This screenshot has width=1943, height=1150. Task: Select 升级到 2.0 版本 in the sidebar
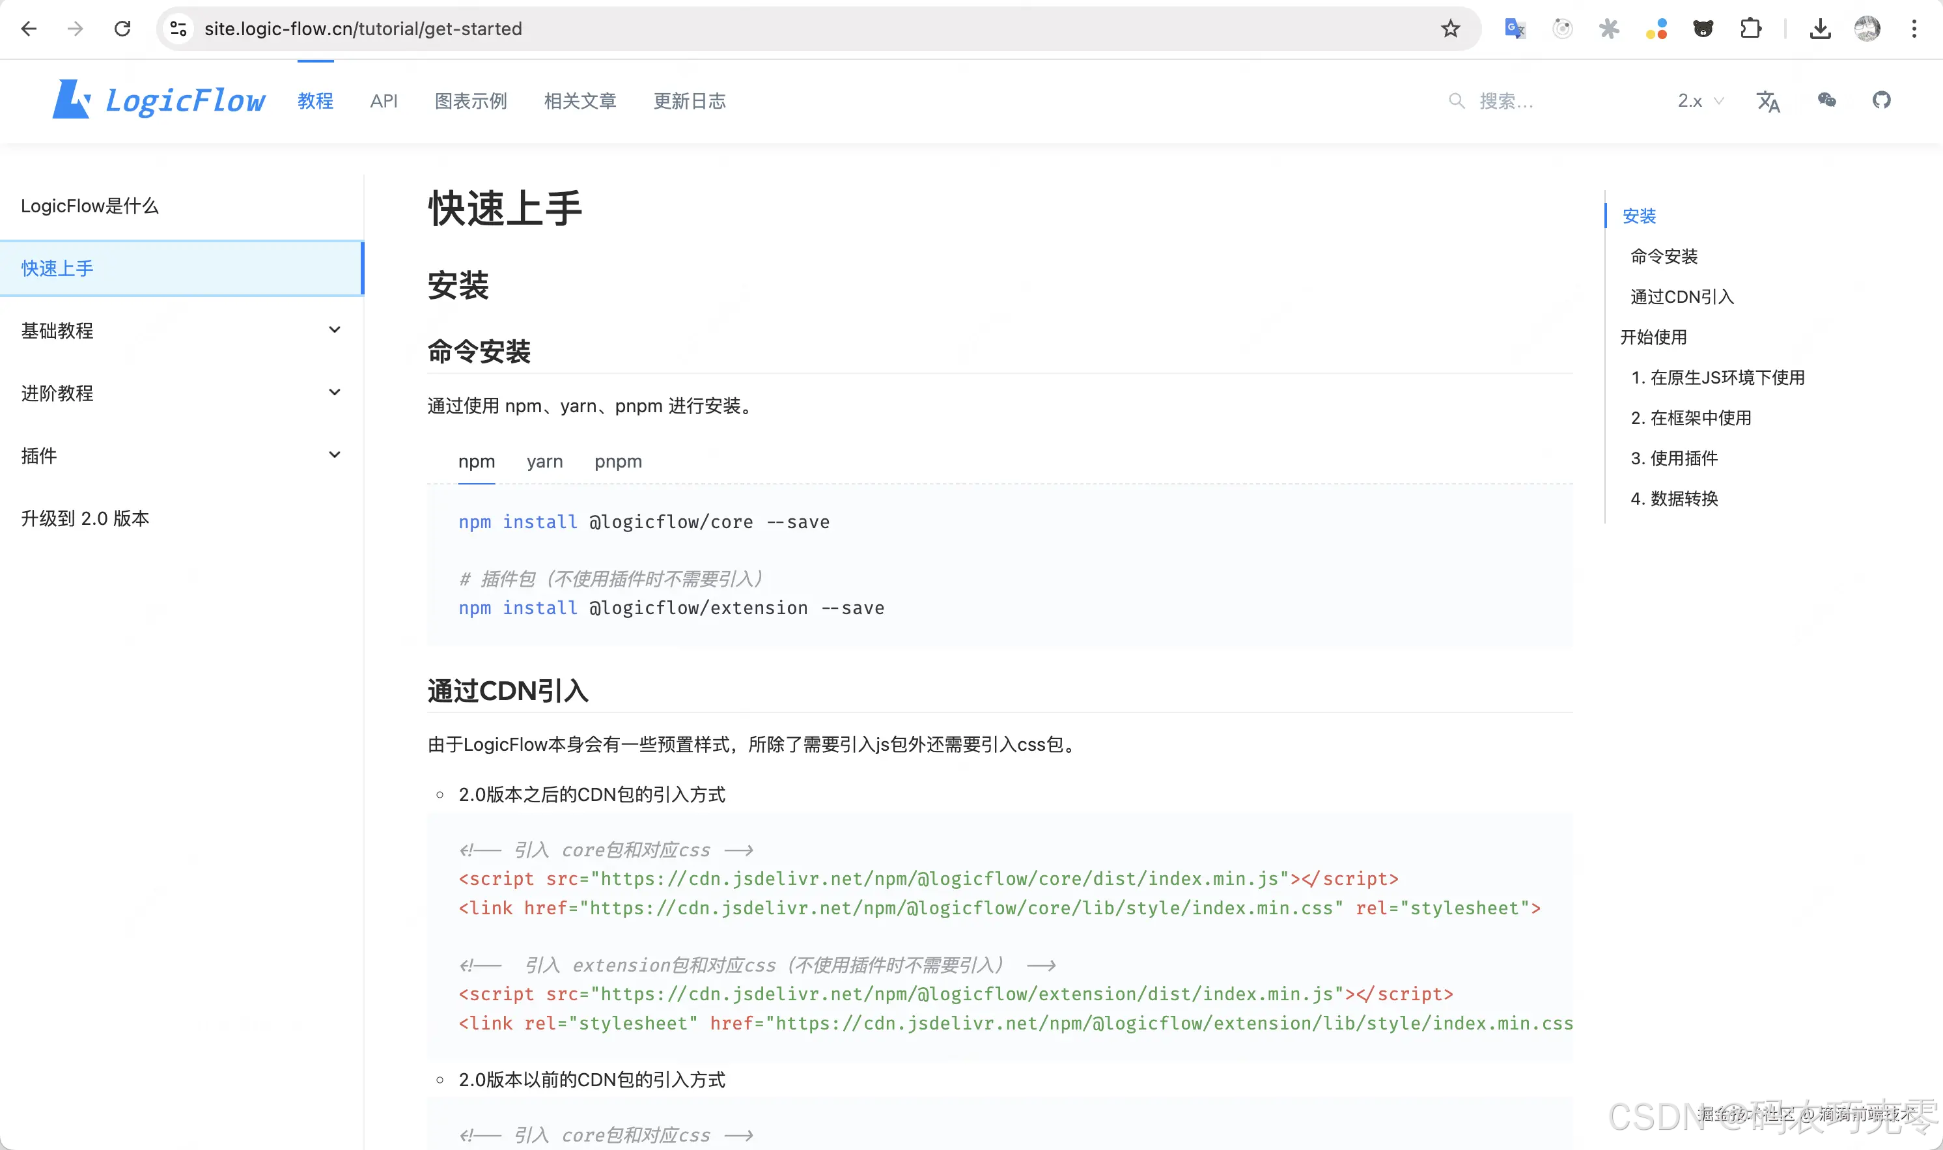(85, 518)
